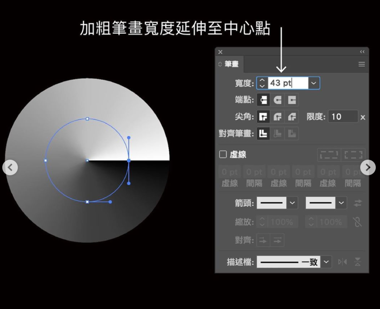
Task: Close the stroke panel with X
Action: tap(220, 52)
